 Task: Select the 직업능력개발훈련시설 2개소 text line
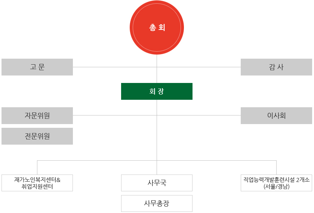tap(276, 179)
